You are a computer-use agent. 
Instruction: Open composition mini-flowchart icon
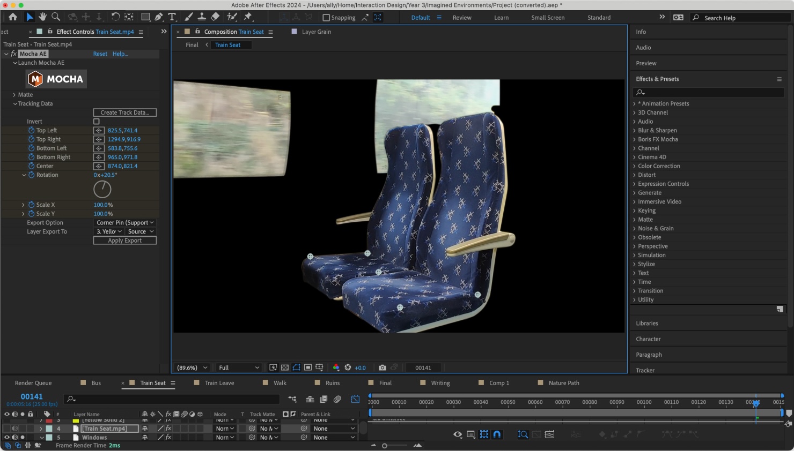tap(292, 399)
